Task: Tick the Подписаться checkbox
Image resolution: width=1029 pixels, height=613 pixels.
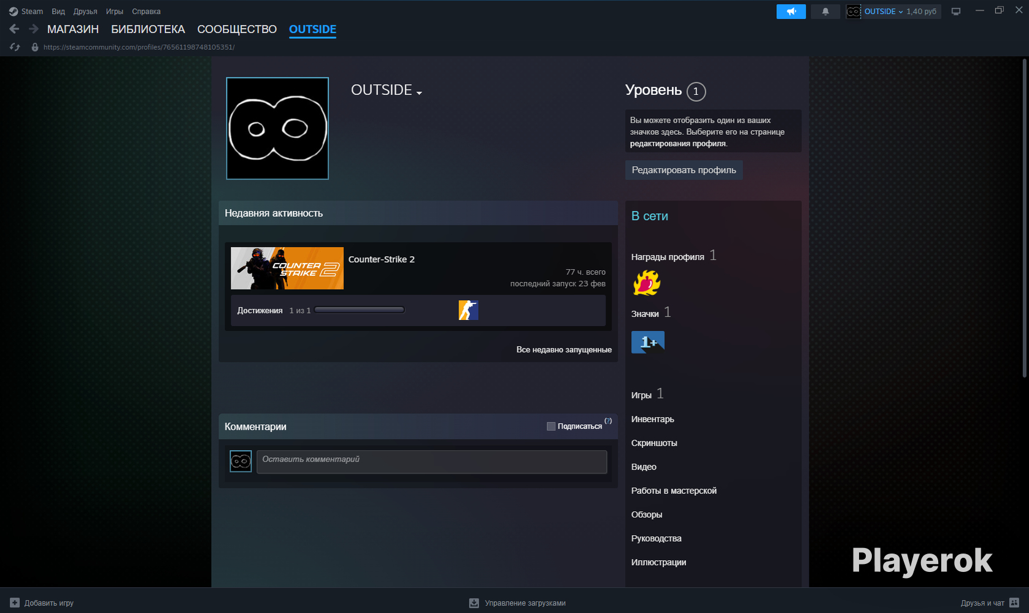Action: [551, 426]
